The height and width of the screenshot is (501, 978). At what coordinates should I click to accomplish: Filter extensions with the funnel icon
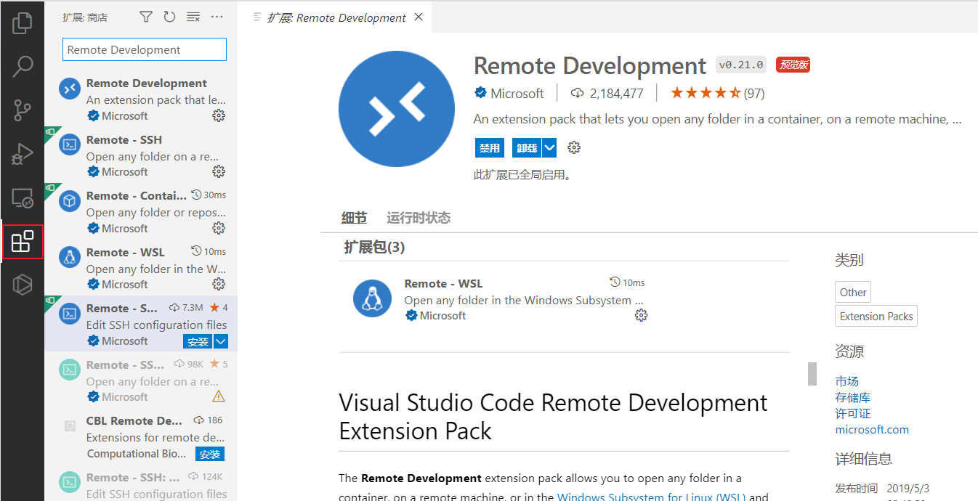click(146, 17)
